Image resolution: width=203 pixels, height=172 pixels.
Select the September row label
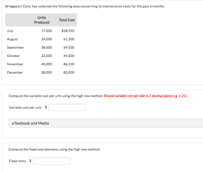(15, 48)
